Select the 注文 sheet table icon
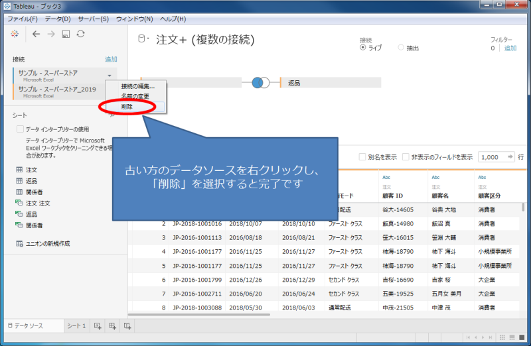This screenshot has width=531, height=346. (x=19, y=170)
